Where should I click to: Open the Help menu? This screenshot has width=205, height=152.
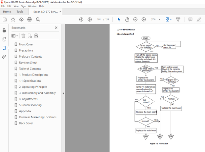[41, 6]
